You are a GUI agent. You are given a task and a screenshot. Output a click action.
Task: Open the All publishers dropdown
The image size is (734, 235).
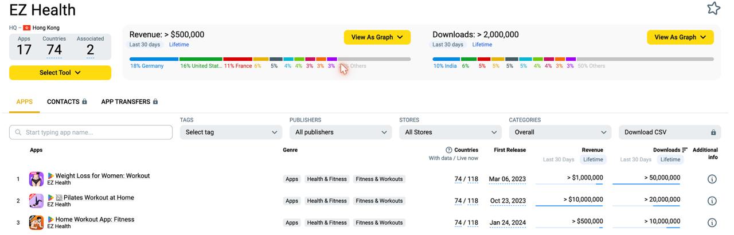click(341, 132)
